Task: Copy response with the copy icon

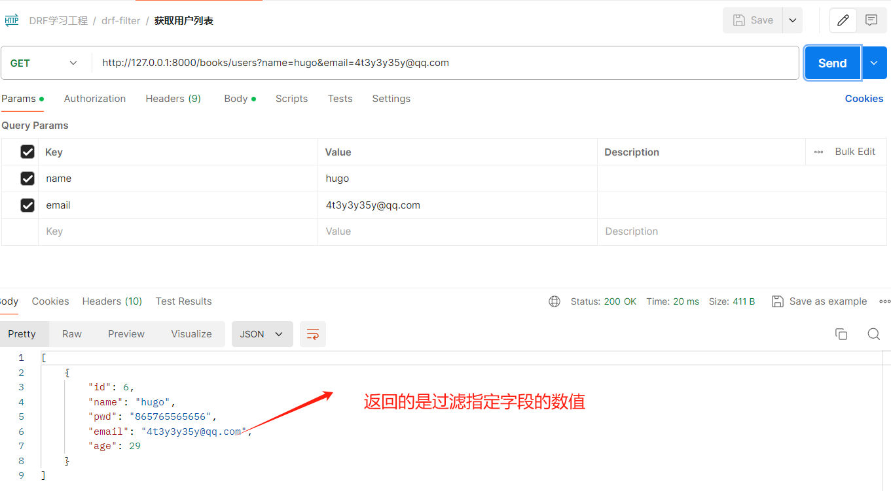Action: [x=841, y=334]
